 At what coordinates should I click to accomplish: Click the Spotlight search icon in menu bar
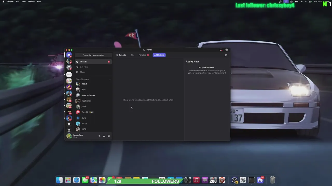[x=306, y=2]
